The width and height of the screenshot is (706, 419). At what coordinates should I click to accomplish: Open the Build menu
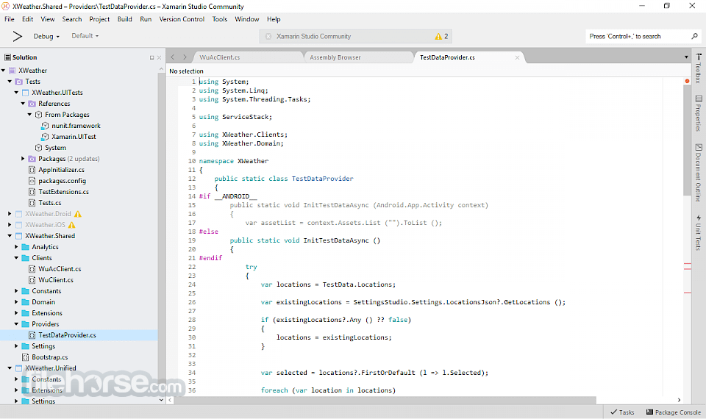point(125,19)
